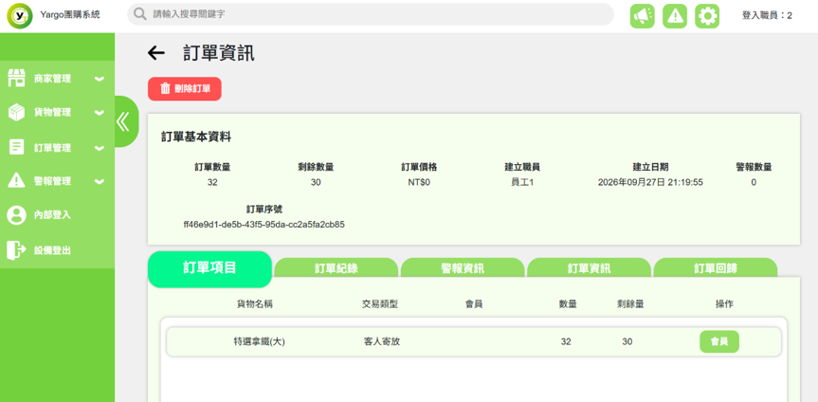Click the 員工1 creator value
Viewport: 818px width, 402px height.
pyautogui.click(x=522, y=182)
